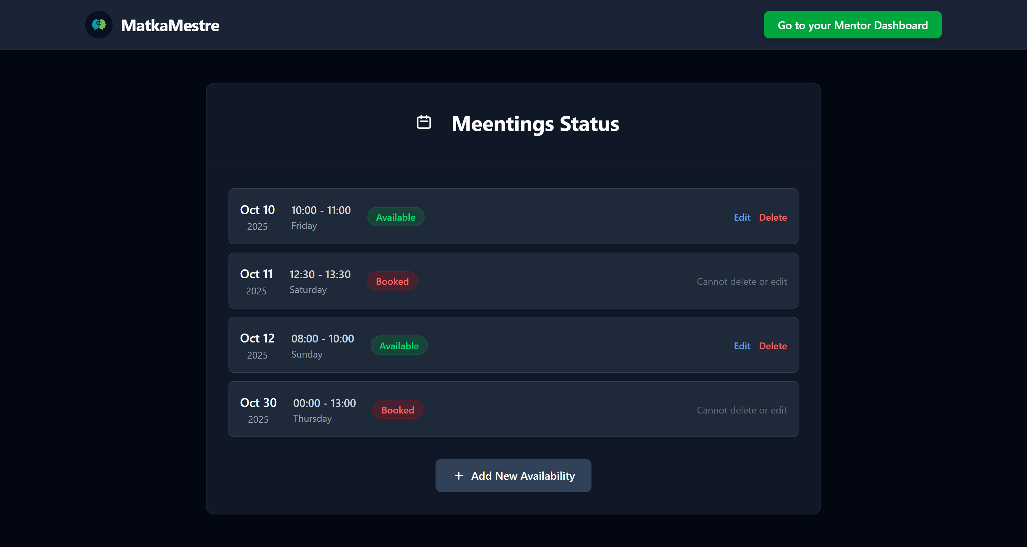This screenshot has width=1027, height=547.
Task: Edit the Oct 10 availability slot
Action: [741, 217]
